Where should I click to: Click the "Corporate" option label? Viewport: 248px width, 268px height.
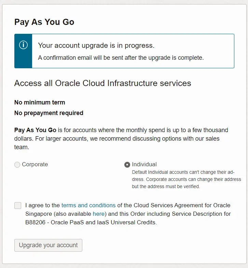pyautogui.click(x=35, y=165)
